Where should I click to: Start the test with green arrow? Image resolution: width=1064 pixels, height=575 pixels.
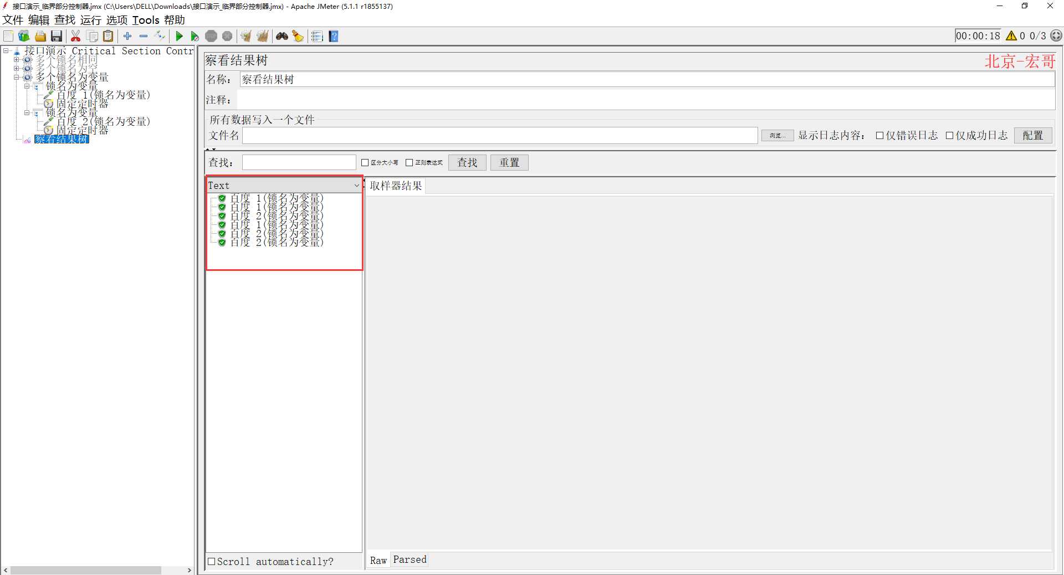point(179,36)
